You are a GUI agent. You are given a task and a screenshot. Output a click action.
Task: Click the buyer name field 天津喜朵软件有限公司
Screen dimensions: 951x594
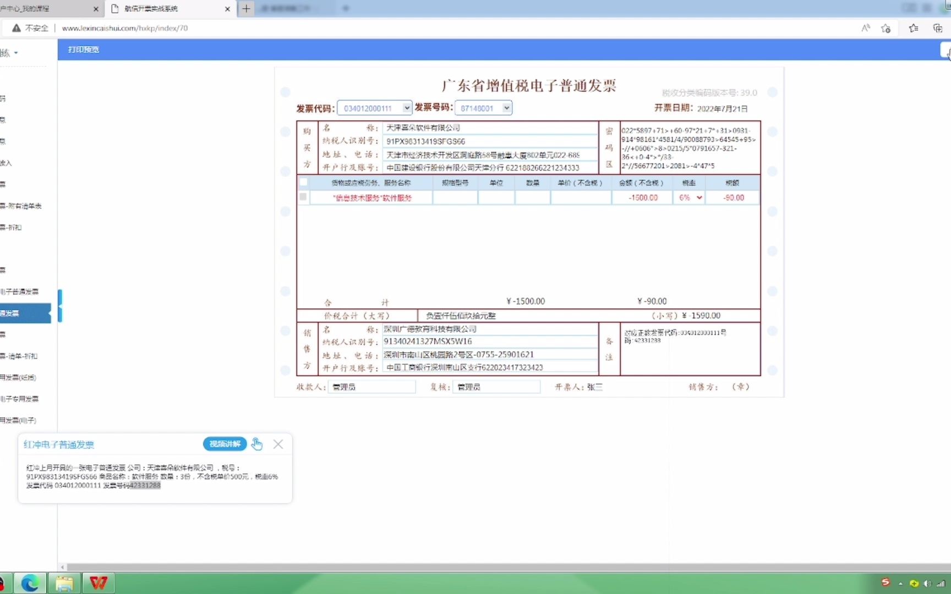tap(490, 128)
